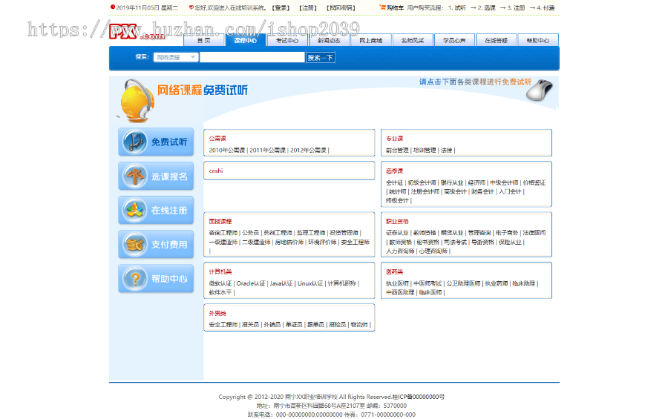Open the 购物车 shopping cart
The height and width of the screenshot is (419, 668).
(x=391, y=7)
